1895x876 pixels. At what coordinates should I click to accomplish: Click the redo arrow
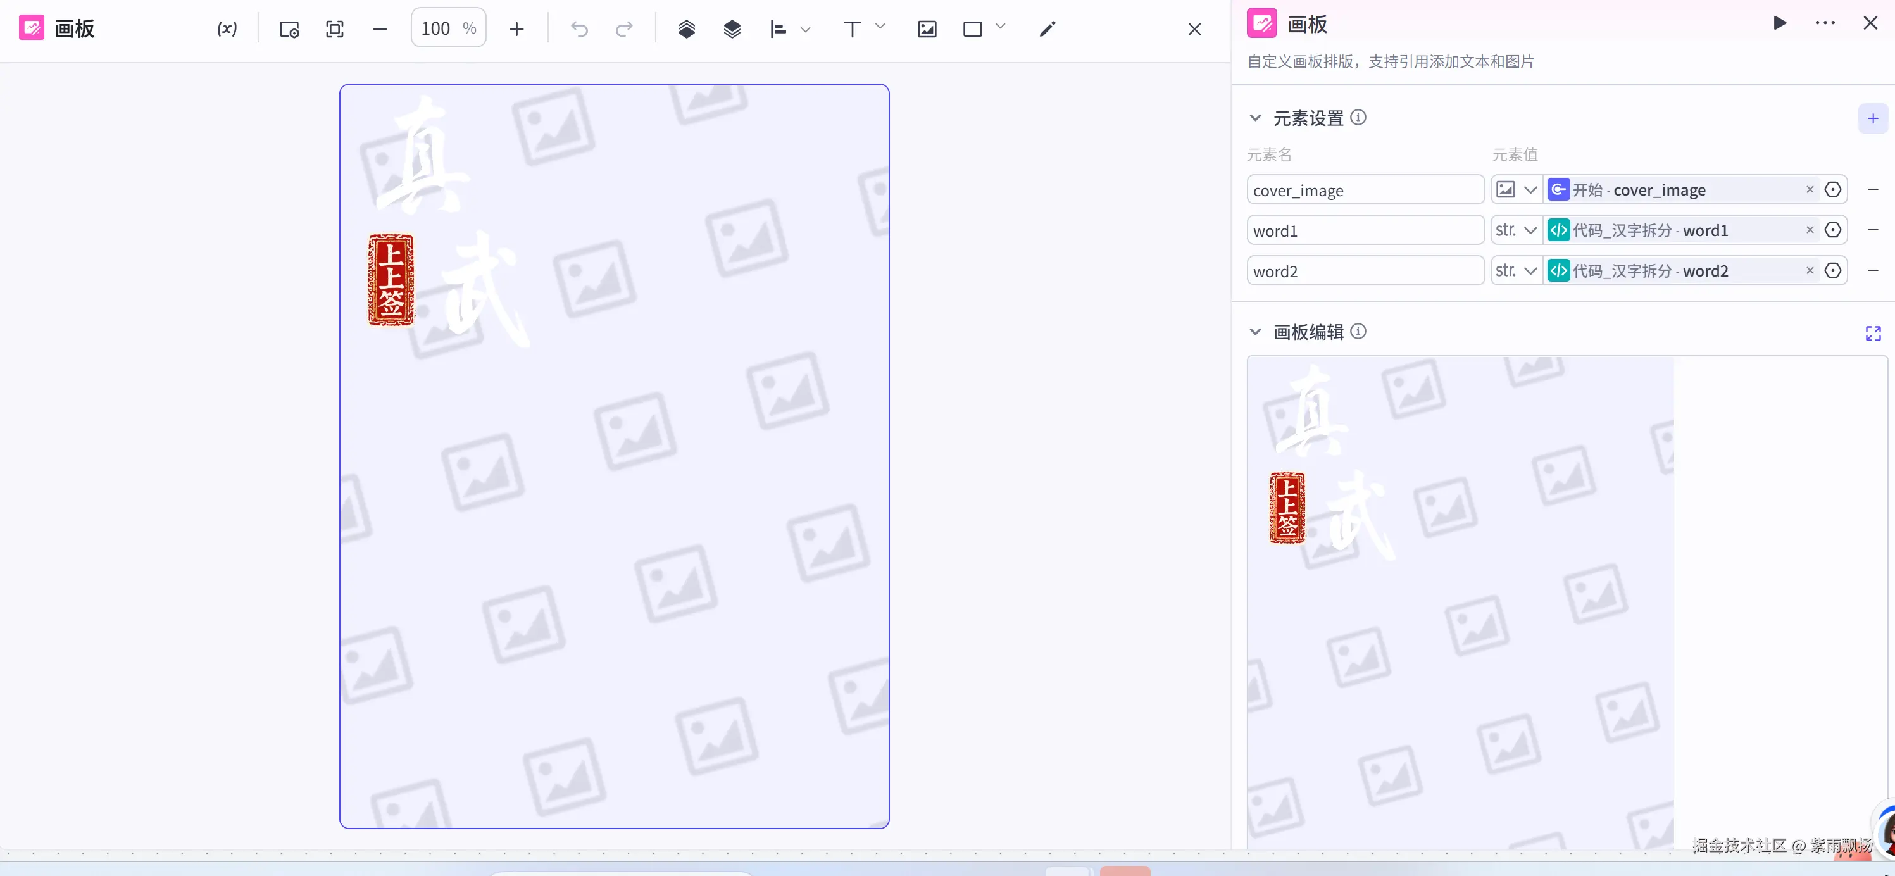[x=624, y=28]
